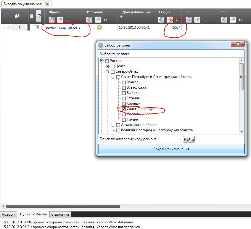The image size is (251, 229).
Task: Open the phrase link ремонт квартир ютта
Action: point(63,28)
